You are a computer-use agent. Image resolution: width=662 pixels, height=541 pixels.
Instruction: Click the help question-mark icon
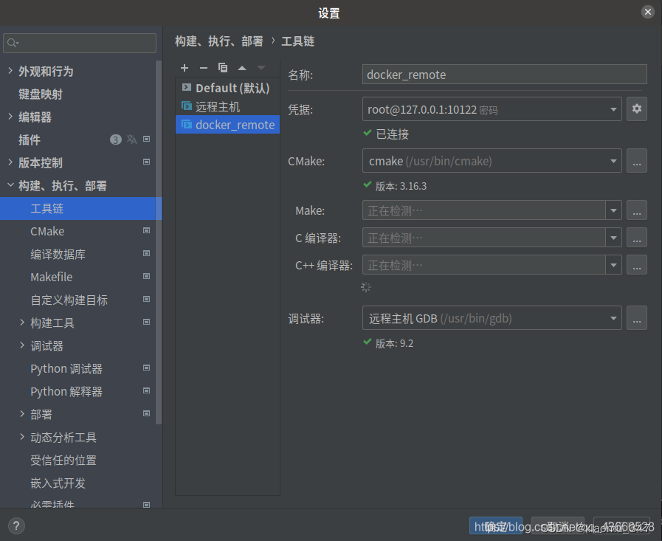[x=16, y=526]
